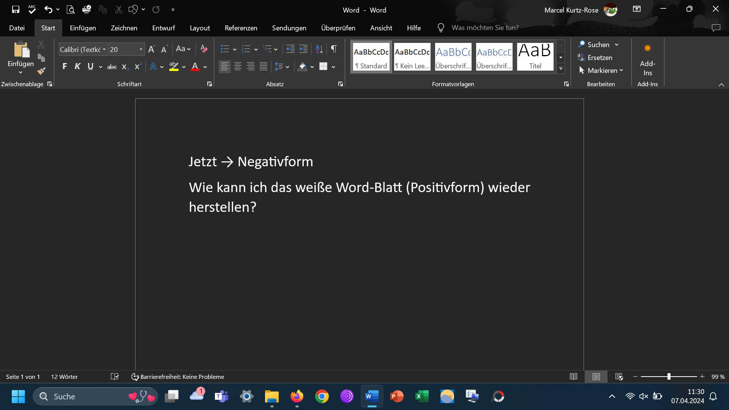
Task: Apply the Titel style
Action: [535, 57]
